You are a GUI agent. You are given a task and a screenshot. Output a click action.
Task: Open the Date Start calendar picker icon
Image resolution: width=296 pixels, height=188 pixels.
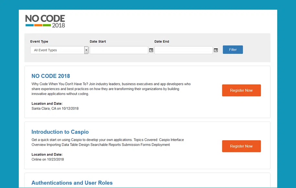click(x=151, y=50)
